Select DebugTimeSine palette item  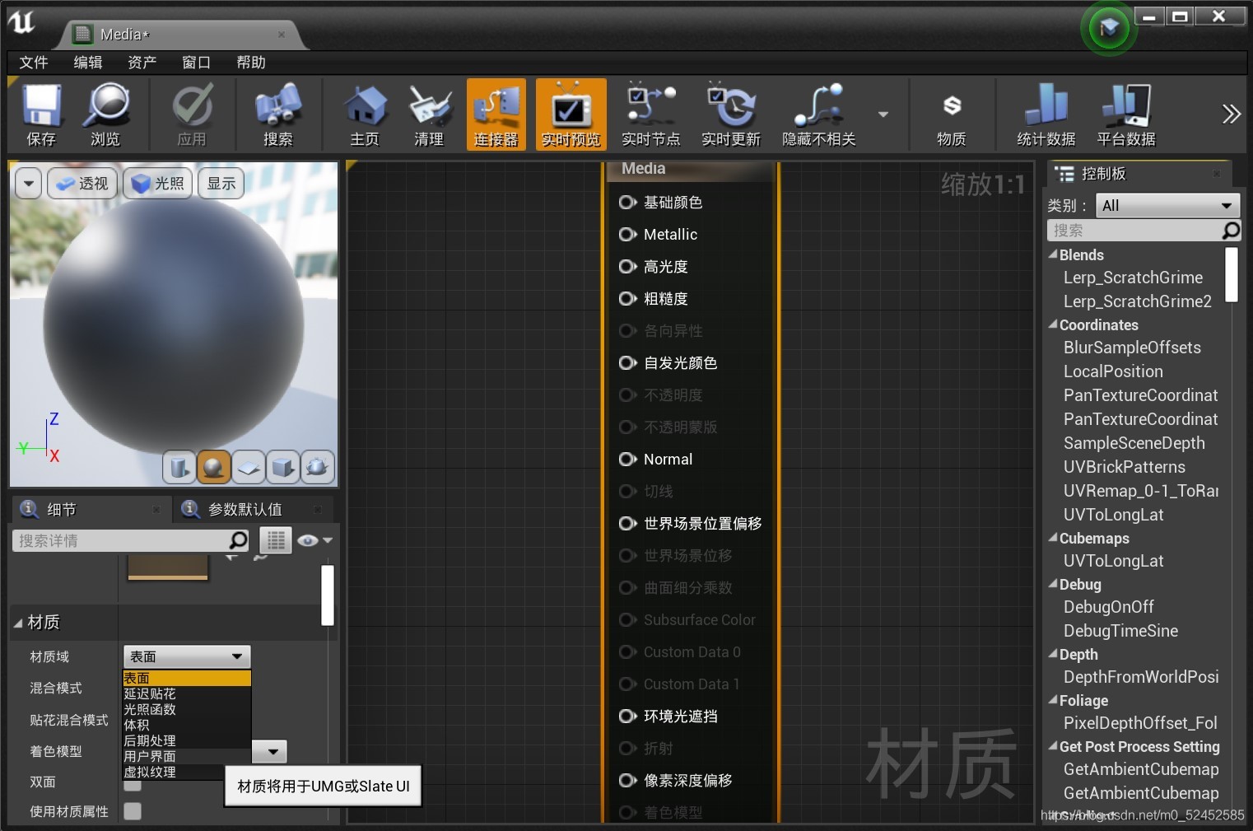pos(1120,631)
